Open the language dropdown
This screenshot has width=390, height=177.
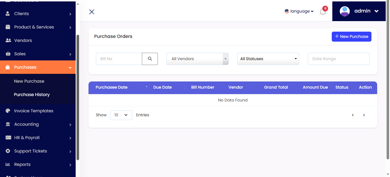(x=299, y=11)
